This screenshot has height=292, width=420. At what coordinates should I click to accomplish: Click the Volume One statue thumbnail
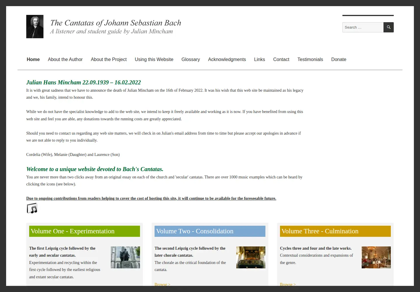(x=125, y=257)
